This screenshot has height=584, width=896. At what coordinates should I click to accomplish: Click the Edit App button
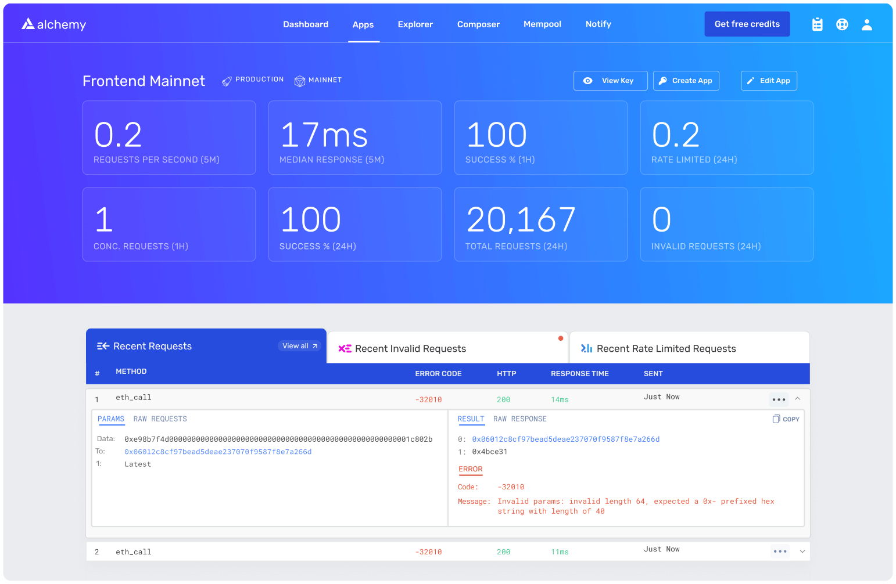769,81
